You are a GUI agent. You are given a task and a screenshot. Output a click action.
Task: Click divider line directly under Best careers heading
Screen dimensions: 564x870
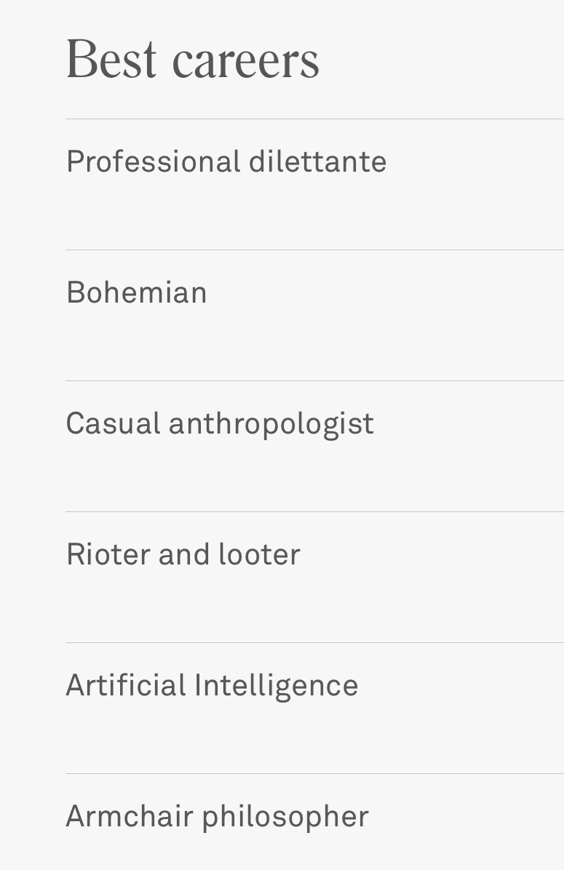314,119
